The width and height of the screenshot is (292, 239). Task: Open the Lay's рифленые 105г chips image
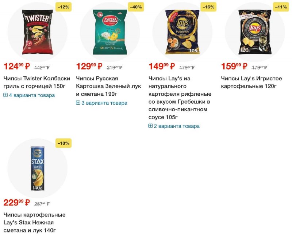click(x=182, y=32)
